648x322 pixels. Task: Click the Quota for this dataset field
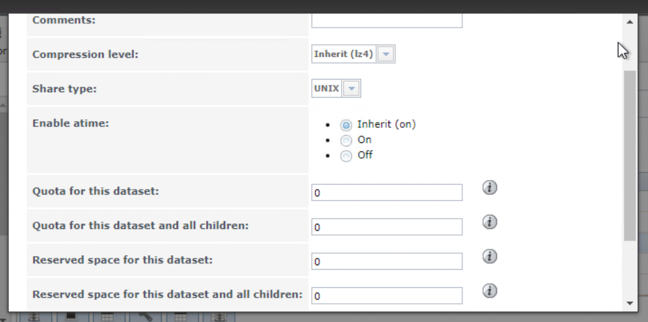coord(387,193)
